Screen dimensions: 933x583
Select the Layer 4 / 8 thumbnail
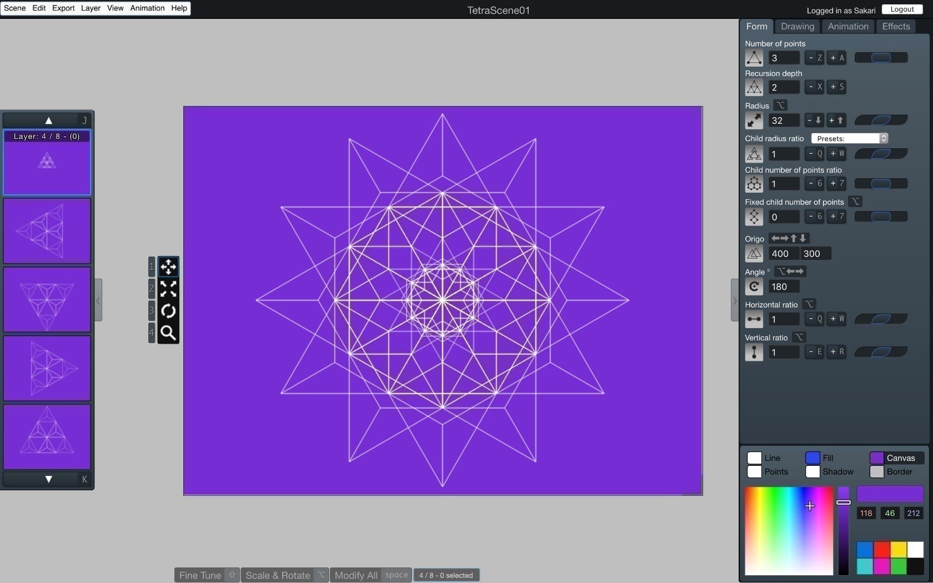tap(47, 162)
